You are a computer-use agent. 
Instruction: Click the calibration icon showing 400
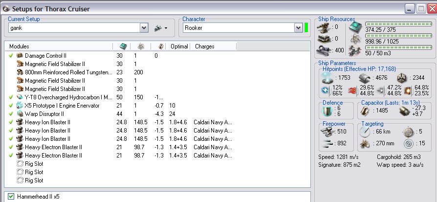point(323,50)
